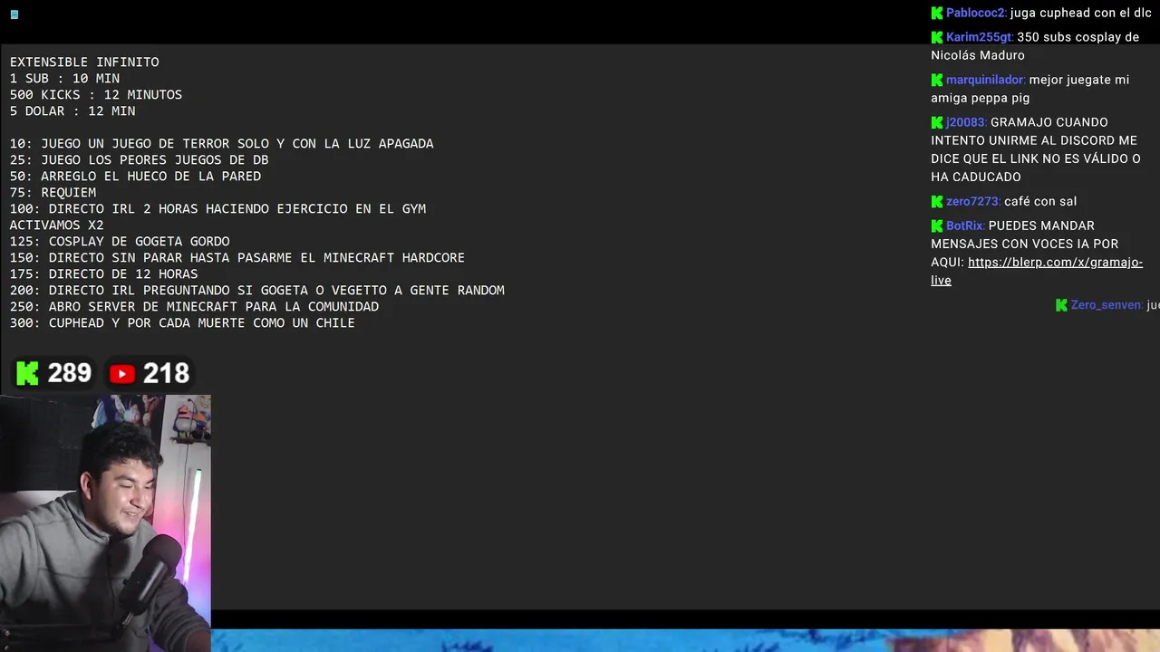Select username Pablococ2 in chat

(976, 13)
